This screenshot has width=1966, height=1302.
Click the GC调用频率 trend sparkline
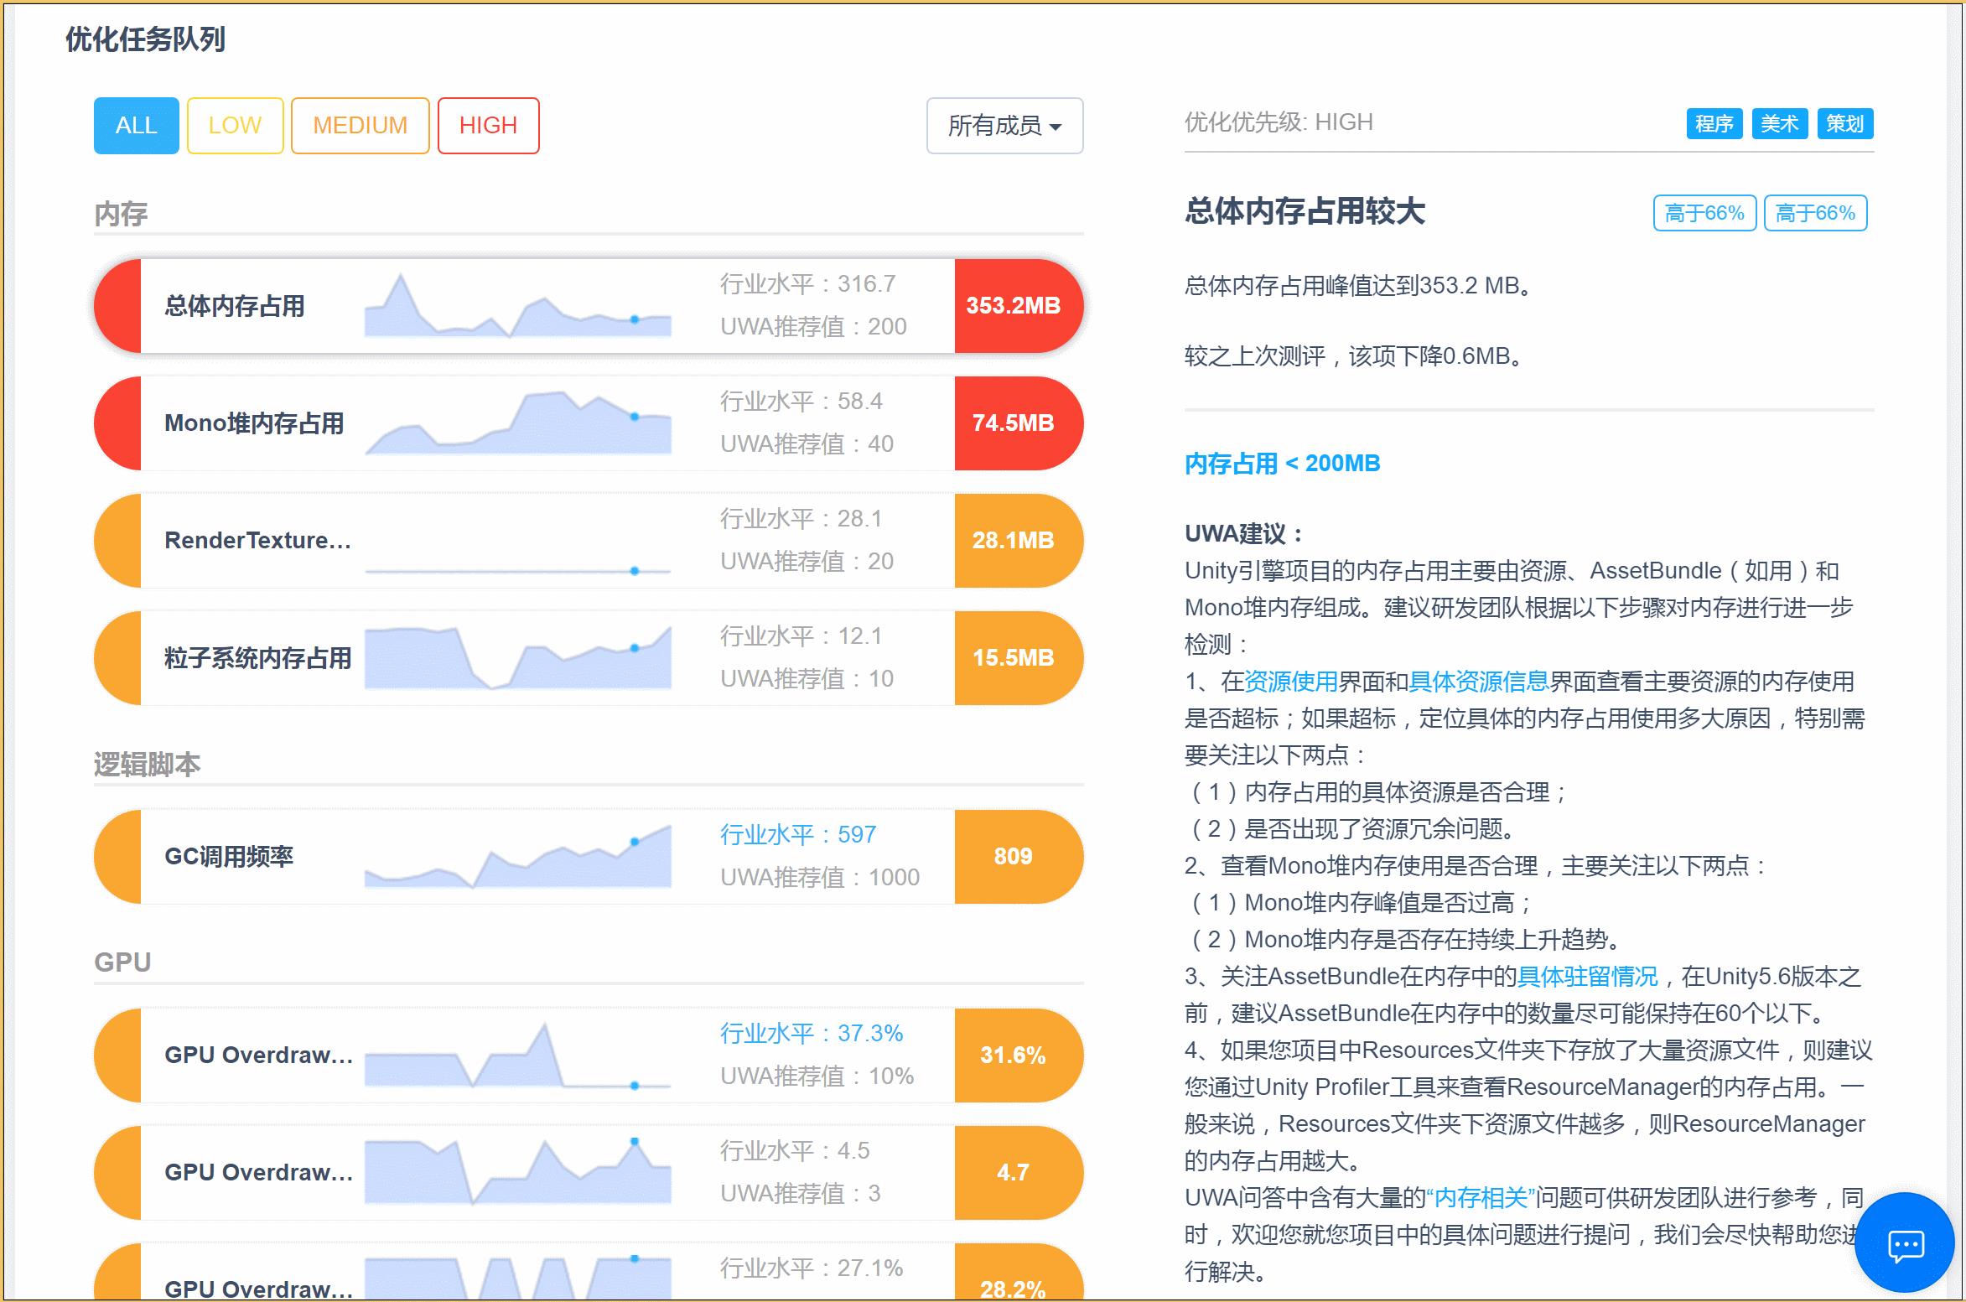click(518, 856)
